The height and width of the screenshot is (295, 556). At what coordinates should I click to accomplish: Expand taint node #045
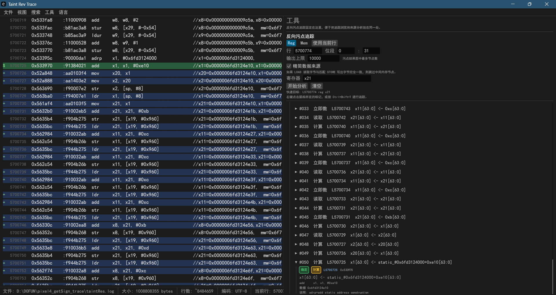[296, 217]
